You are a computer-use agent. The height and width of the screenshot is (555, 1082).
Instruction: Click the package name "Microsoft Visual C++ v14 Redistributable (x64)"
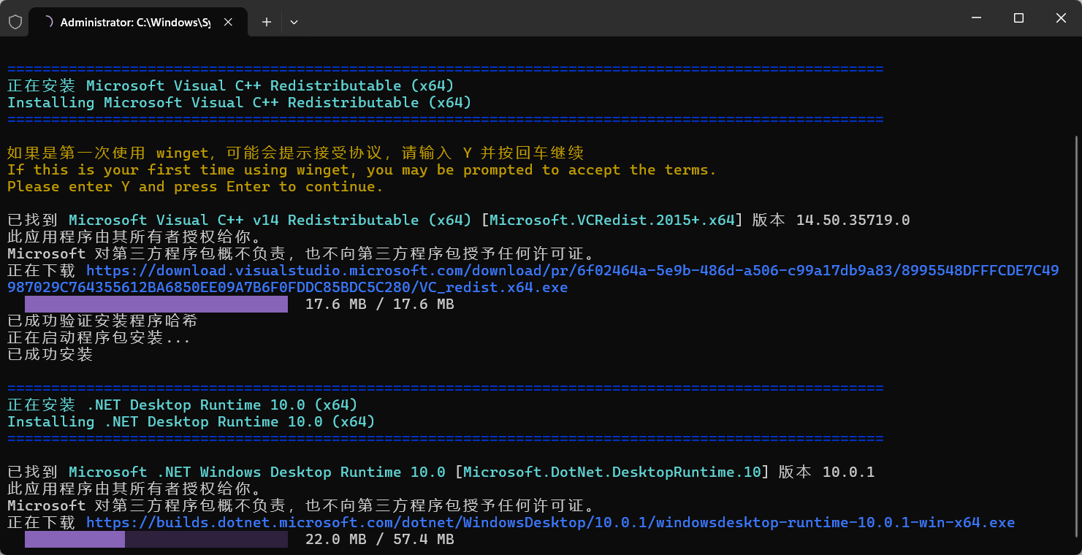pyautogui.click(x=270, y=221)
